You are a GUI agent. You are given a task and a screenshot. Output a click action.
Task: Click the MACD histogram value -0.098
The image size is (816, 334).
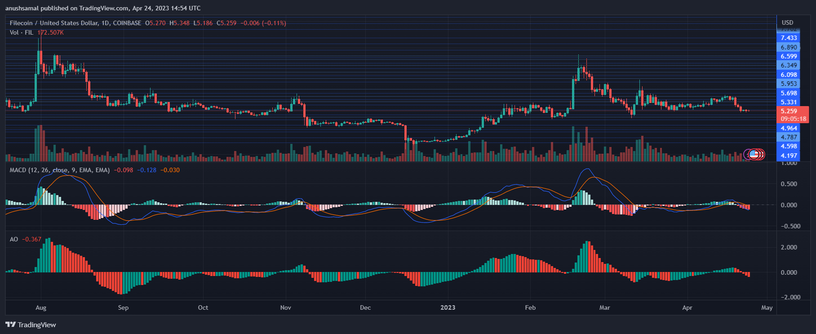(x=123, y=170)
